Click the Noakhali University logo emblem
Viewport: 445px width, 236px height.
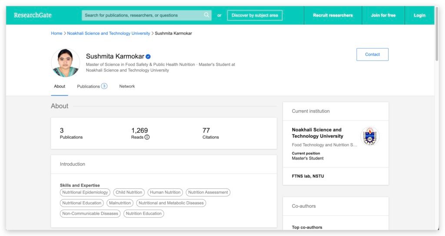click(370, 136)
